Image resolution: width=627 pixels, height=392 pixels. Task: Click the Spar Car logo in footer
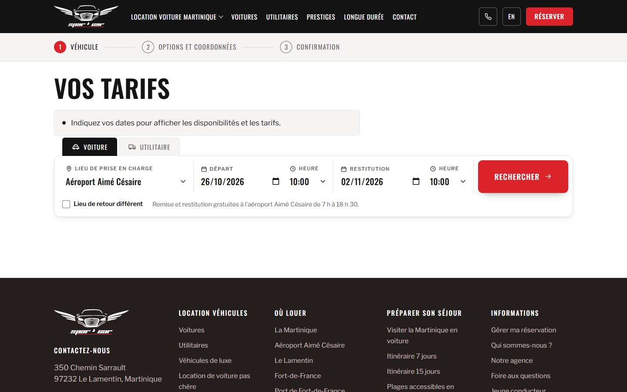[x=91, y=322]
